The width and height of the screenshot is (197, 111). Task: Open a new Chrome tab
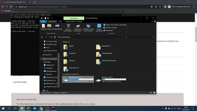pyautogui.click(x=34, y=2)
